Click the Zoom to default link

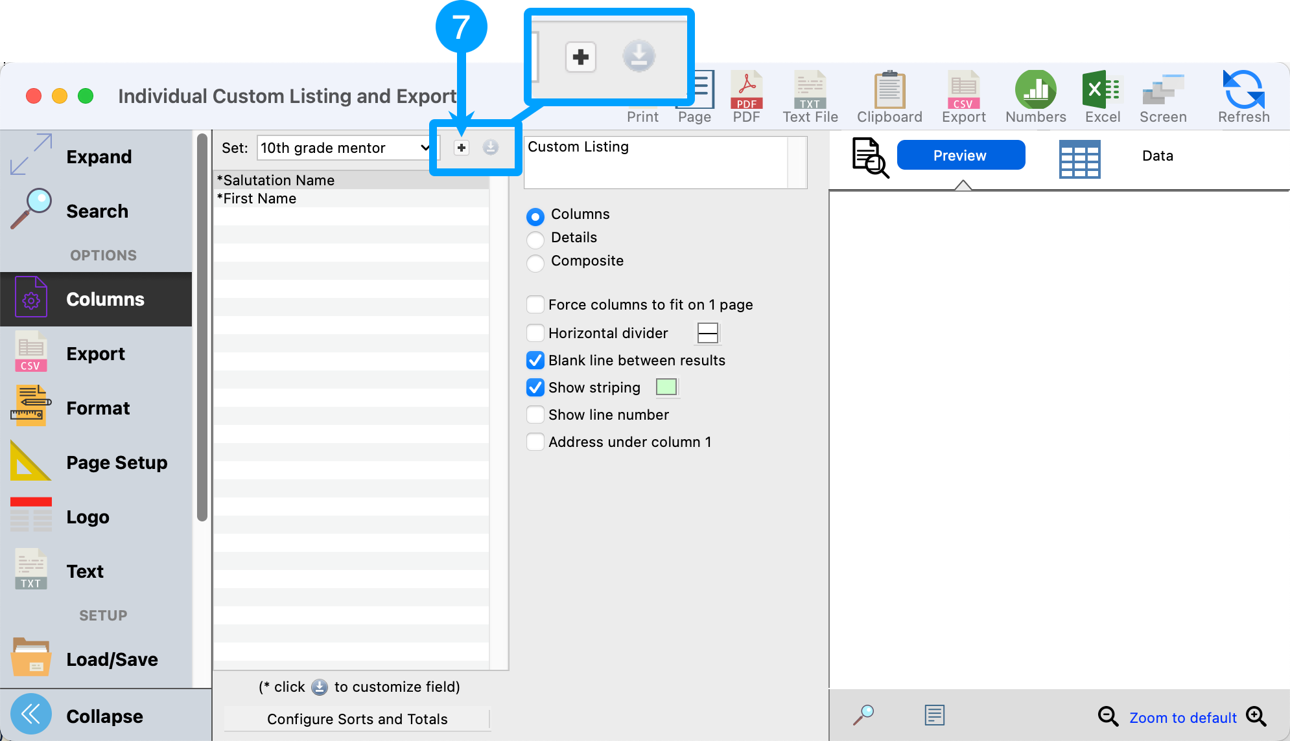(x=1182, y=718)
